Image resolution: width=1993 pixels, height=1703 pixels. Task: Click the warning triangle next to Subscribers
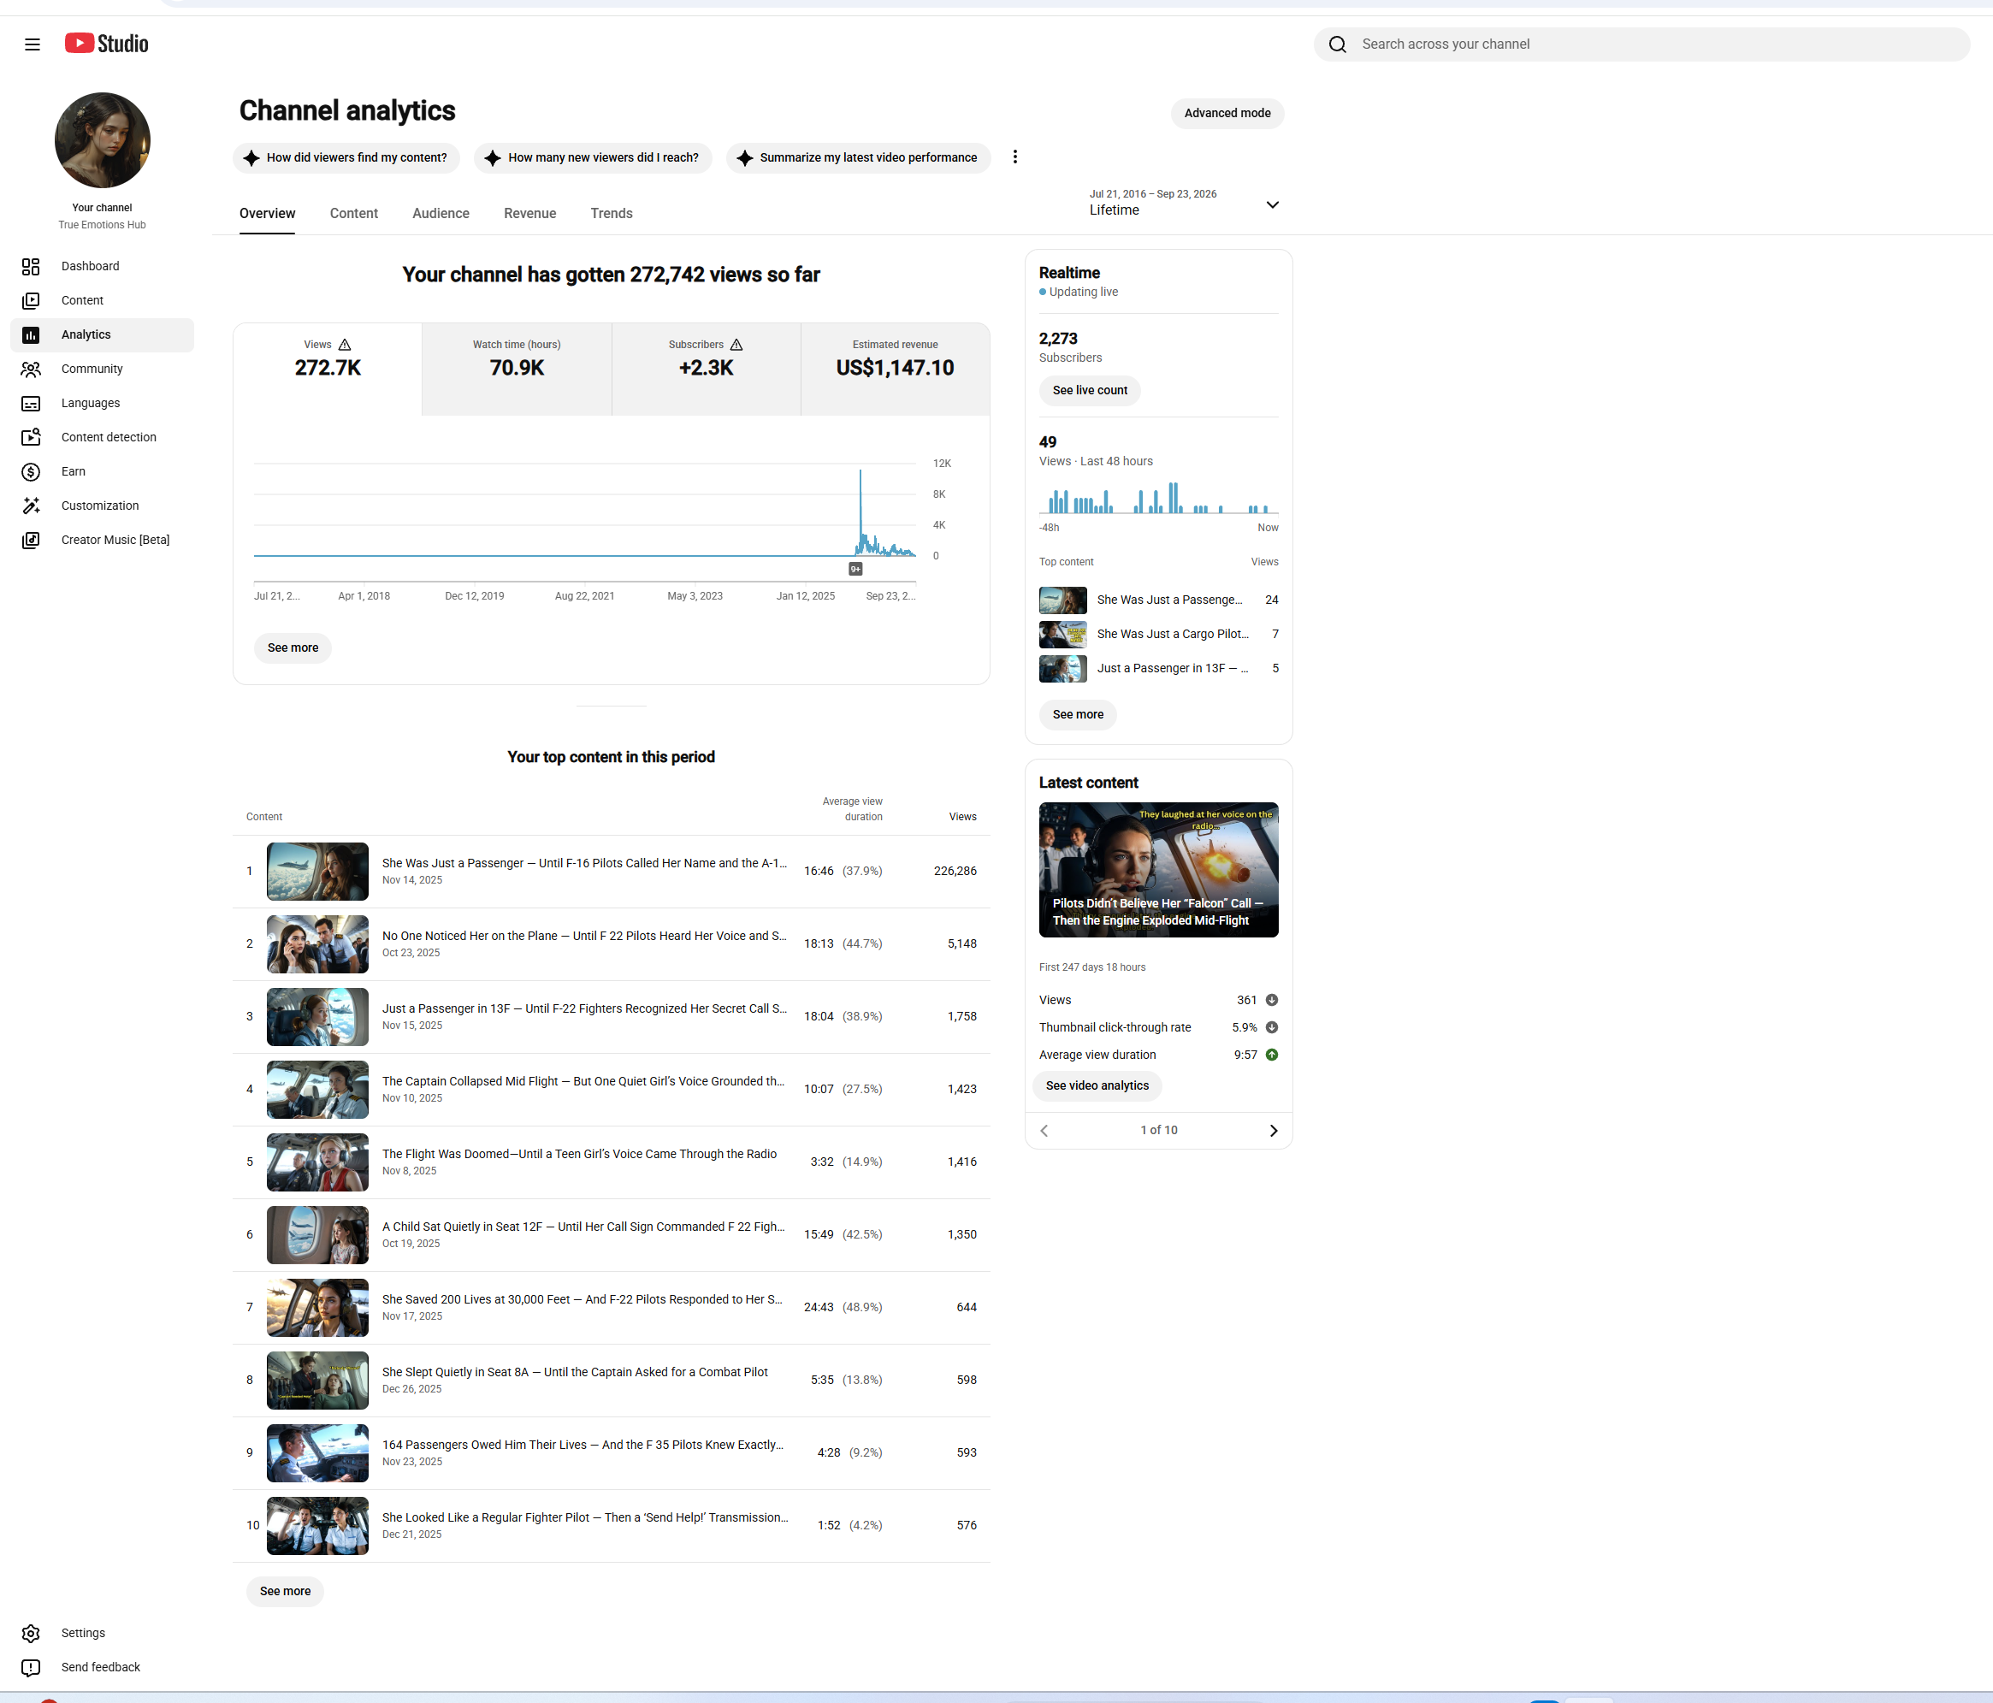tap(736, 344)
